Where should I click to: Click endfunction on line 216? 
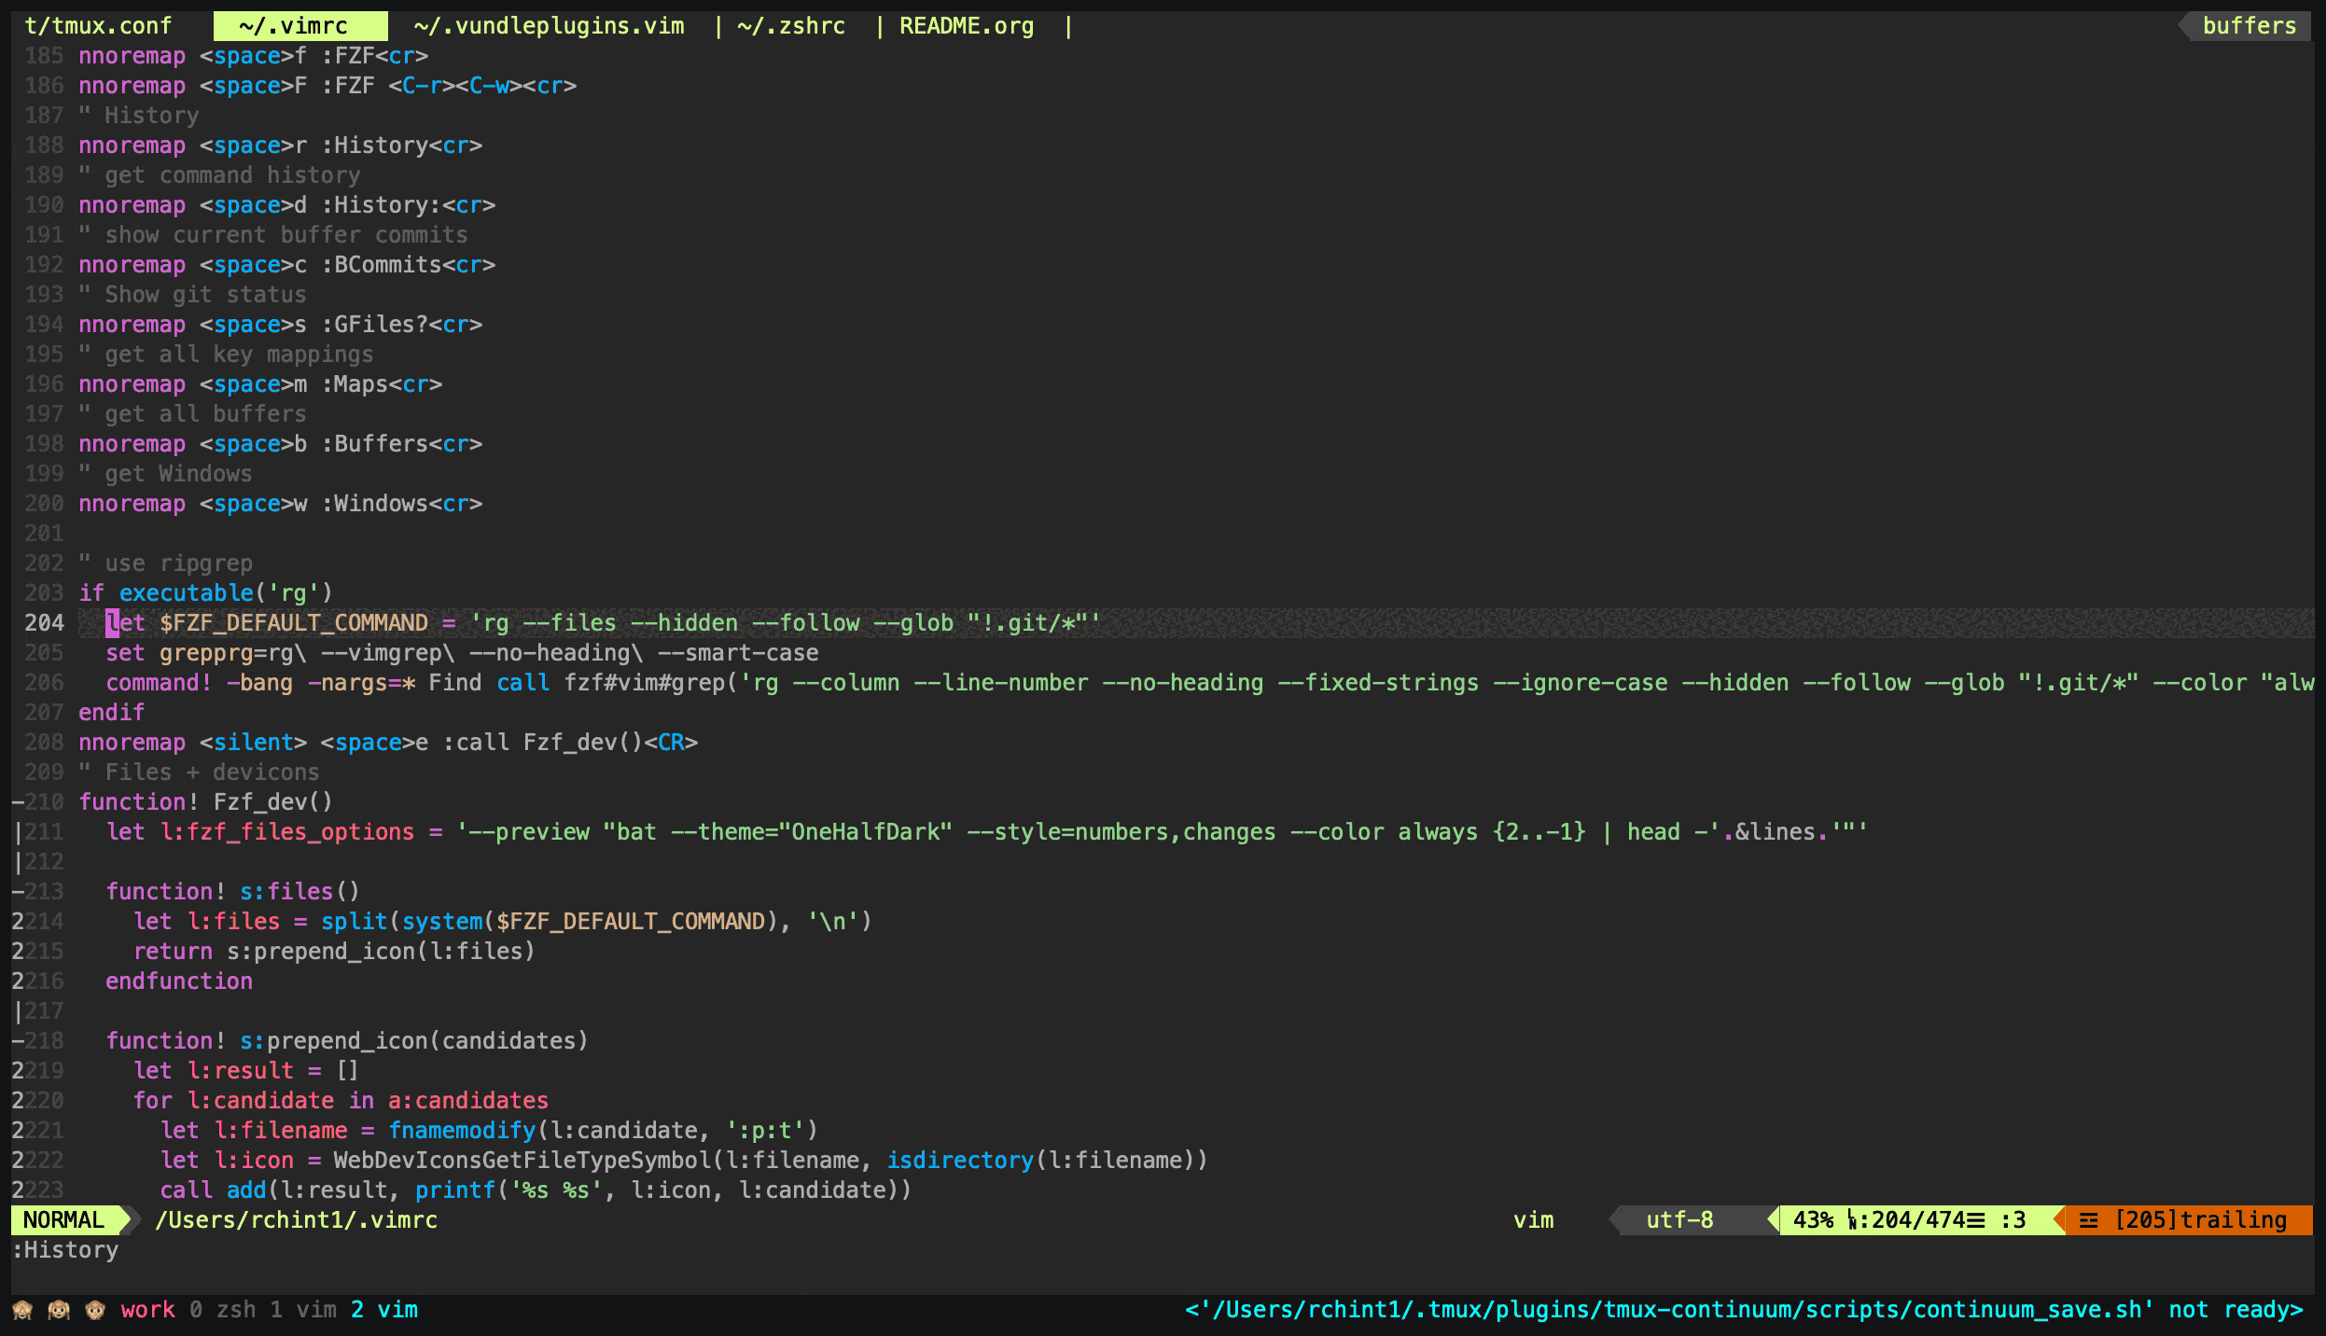(179, 981)
